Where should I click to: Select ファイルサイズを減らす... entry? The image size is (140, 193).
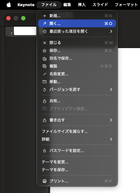pyautogui.click(x=77, y=132)
